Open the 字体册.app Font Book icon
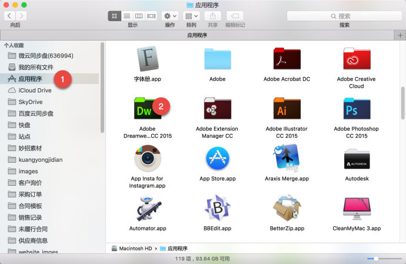 (147, 59)
